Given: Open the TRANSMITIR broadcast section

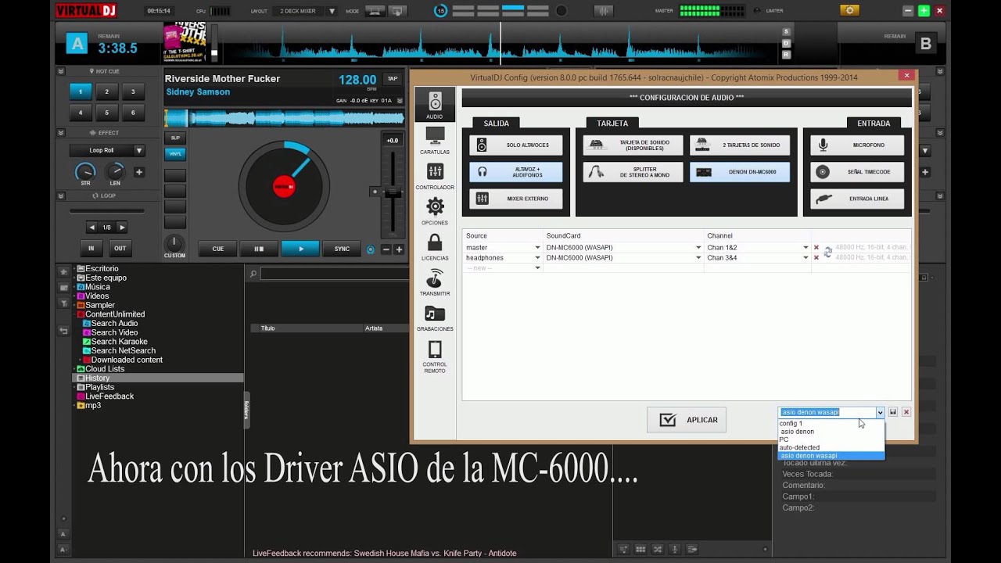Looking at the screenshot, I should (x=435, y=282).
